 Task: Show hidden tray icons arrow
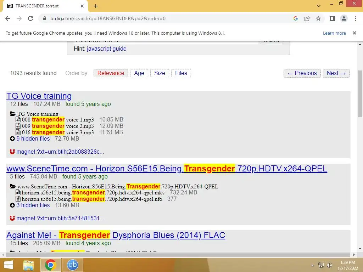(313, 265)
